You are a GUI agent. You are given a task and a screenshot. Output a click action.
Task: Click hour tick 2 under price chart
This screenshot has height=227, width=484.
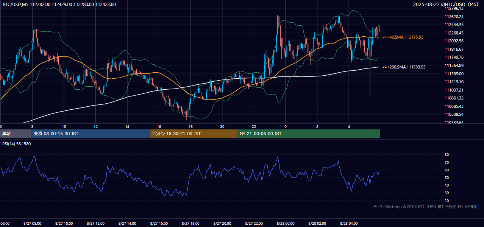click(x=317, y=126)
